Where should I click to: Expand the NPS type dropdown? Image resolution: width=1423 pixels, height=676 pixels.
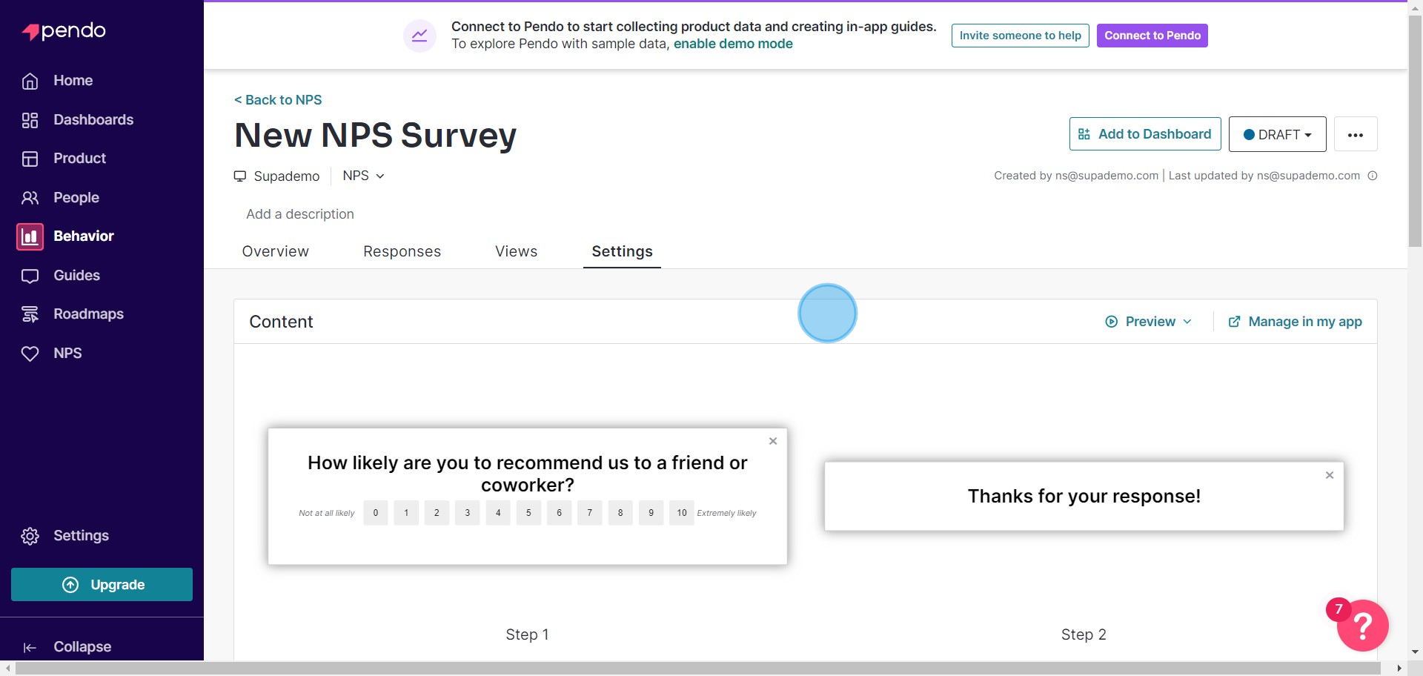click(x=363, y=176)
